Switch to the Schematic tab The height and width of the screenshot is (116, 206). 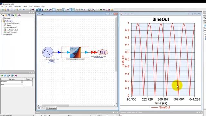click(51, 108)
